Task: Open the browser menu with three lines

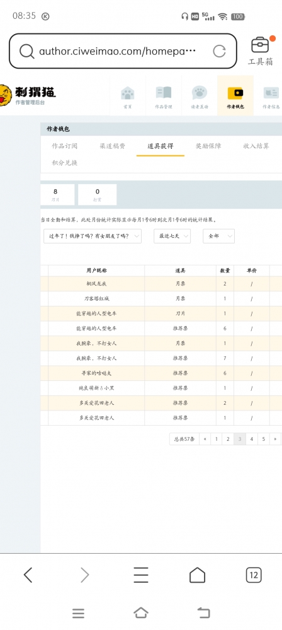Action: (x=141, y=575)
